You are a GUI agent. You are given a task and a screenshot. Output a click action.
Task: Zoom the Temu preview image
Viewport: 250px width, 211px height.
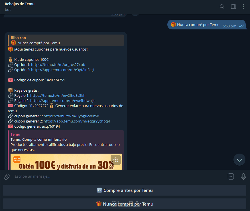point(116,160)
